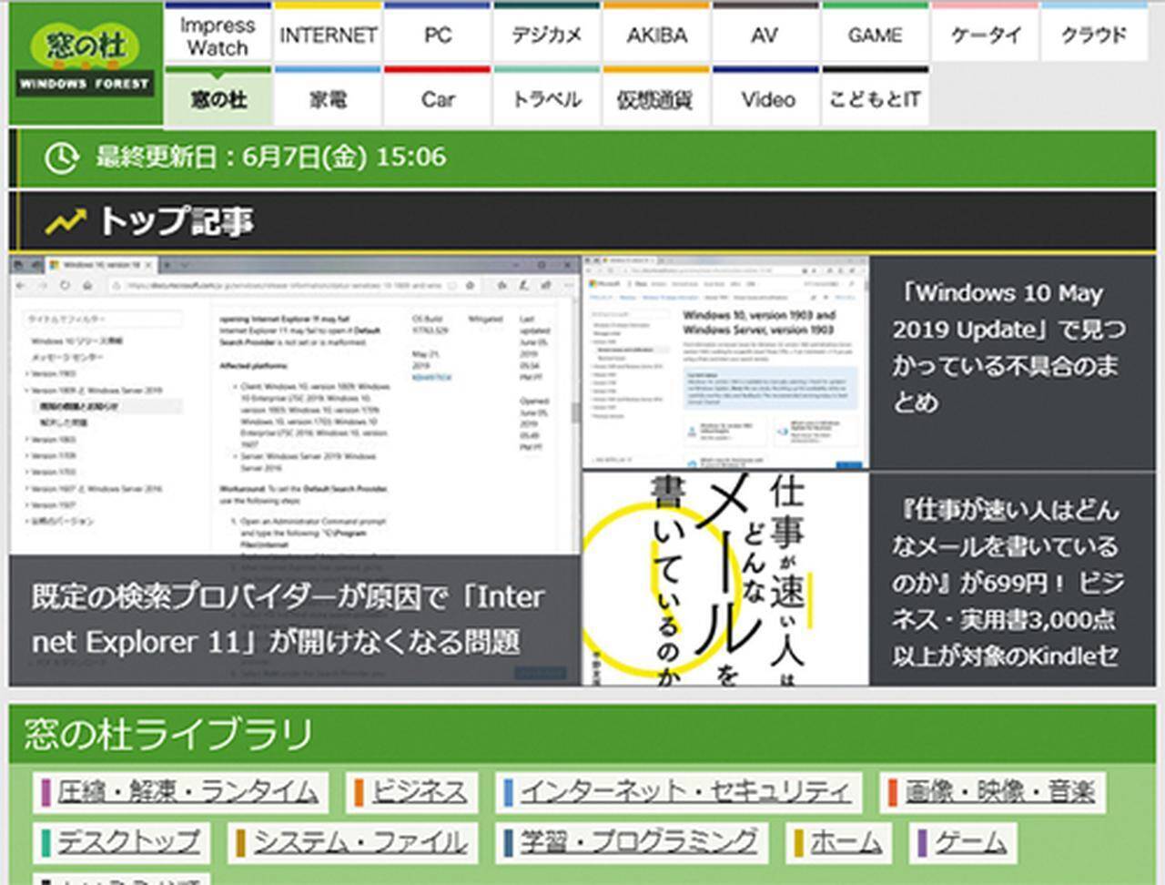Open the デジカメ tab
The image size is (1165, 885).
pyautogui.click(x=546, y=35)
